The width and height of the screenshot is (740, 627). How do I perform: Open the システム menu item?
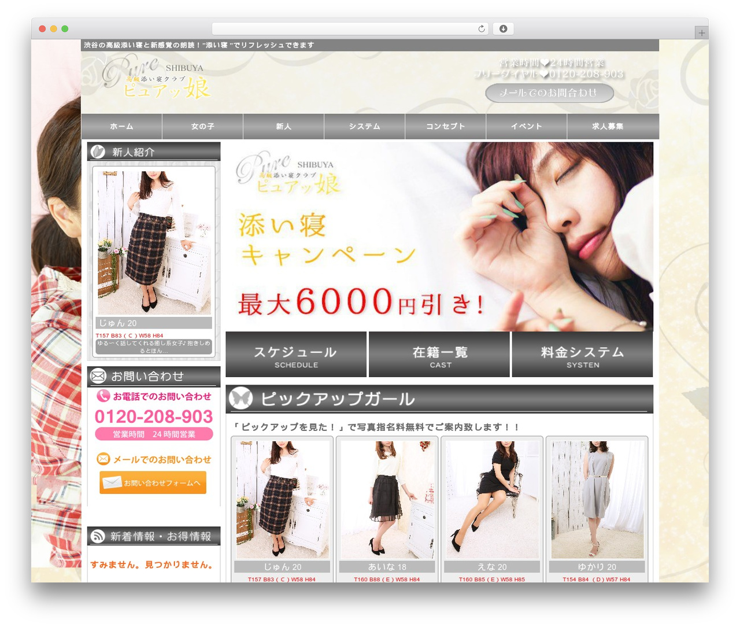click(x=364, y=126)
